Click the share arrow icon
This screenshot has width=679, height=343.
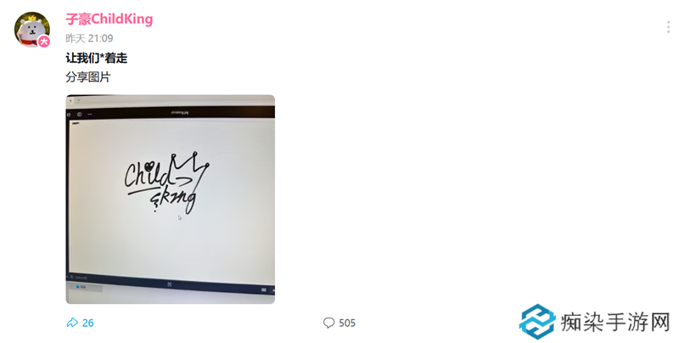pyautogui.click(x=72, y=323)
